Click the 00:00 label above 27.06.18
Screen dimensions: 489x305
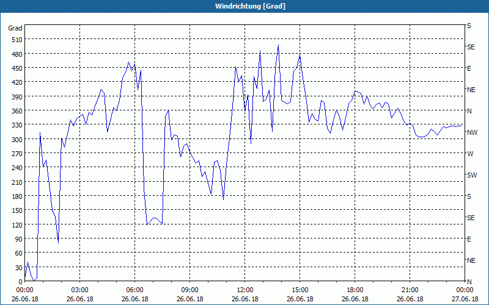(465, 290)
